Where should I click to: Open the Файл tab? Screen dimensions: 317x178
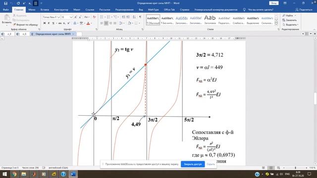[6, 10]
